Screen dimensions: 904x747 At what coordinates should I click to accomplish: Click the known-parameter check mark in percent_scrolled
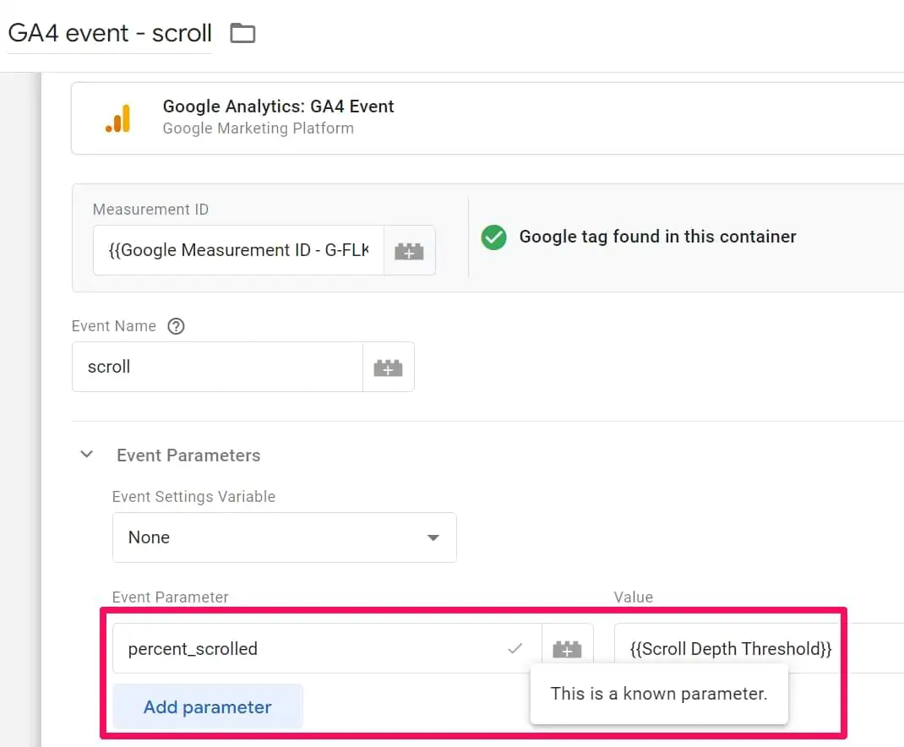click(x=515, y=649)
